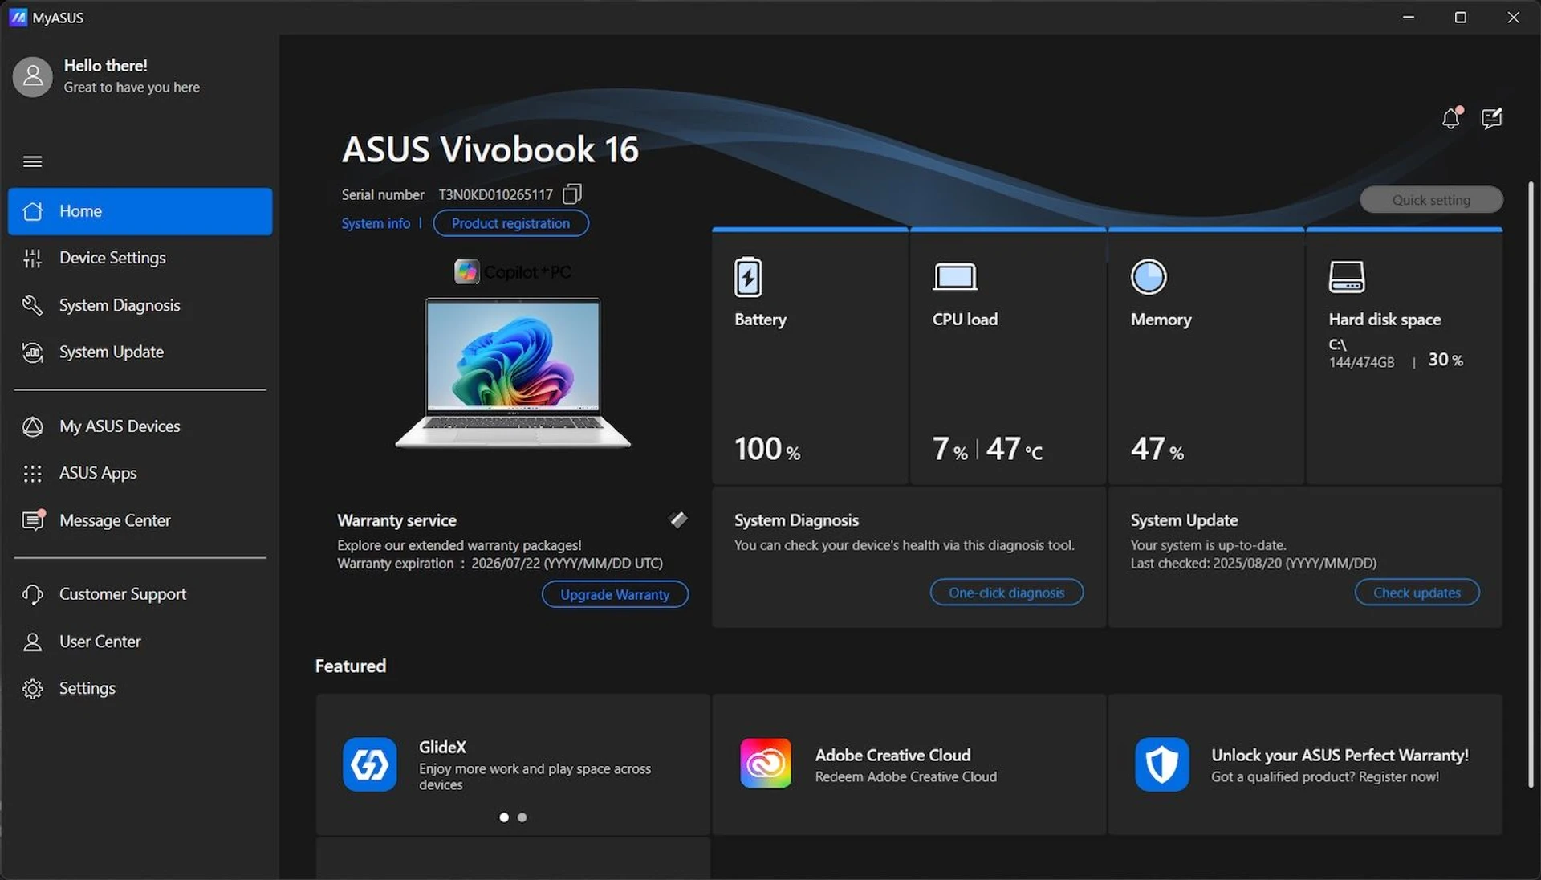The height and width of the screenshot is (880, 1541).
Task: Select My ASUS Devices menu item
Action: 140,426
